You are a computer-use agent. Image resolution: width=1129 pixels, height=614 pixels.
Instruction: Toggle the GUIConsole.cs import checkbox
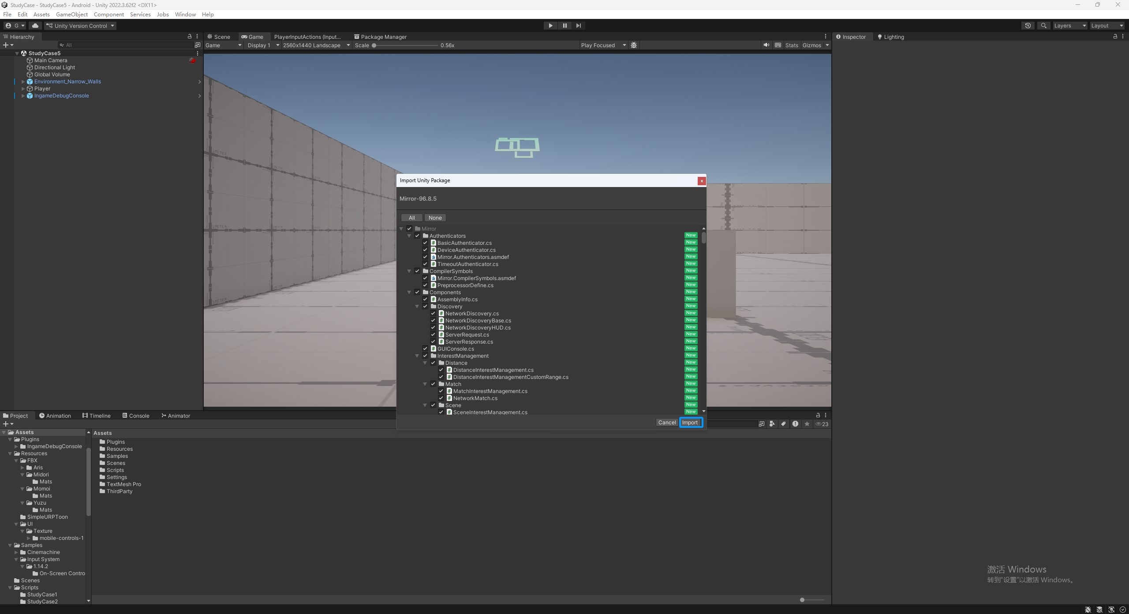click(x=425, y=349)
